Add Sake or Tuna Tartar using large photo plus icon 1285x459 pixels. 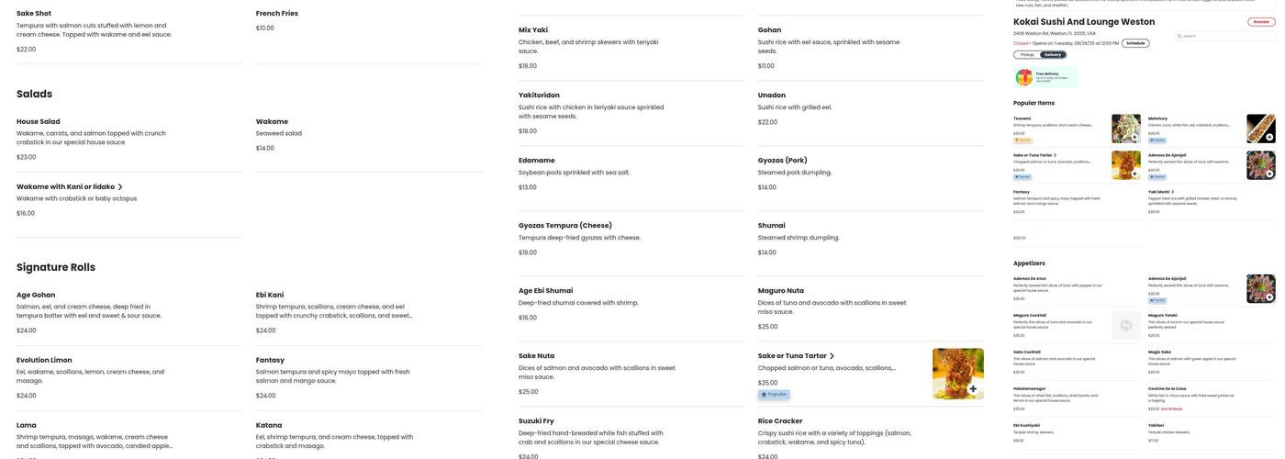(x=973, y=389)
